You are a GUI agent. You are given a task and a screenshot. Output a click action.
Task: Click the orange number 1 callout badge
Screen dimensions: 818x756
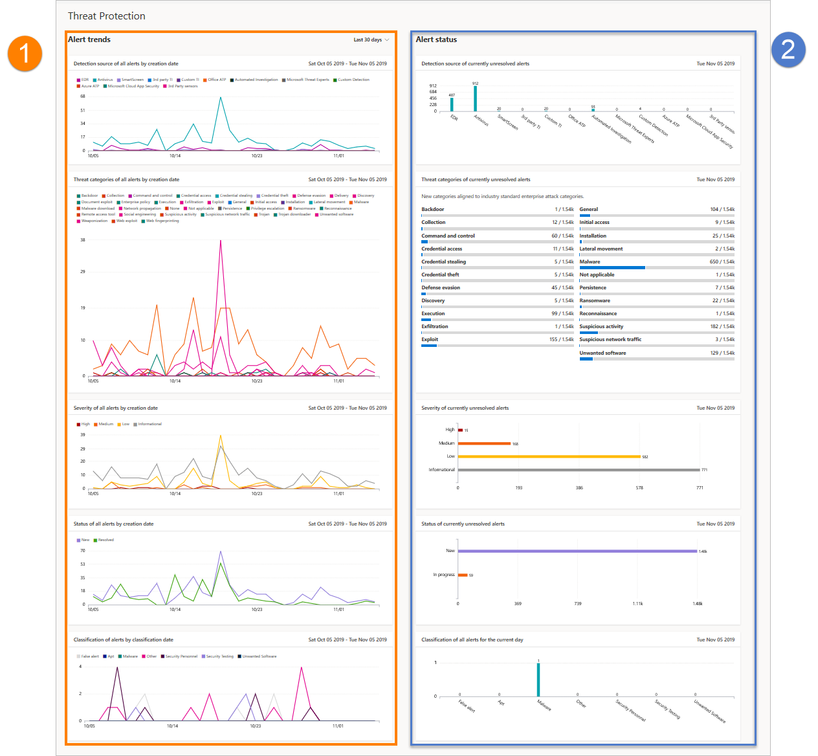pos(25,53)
